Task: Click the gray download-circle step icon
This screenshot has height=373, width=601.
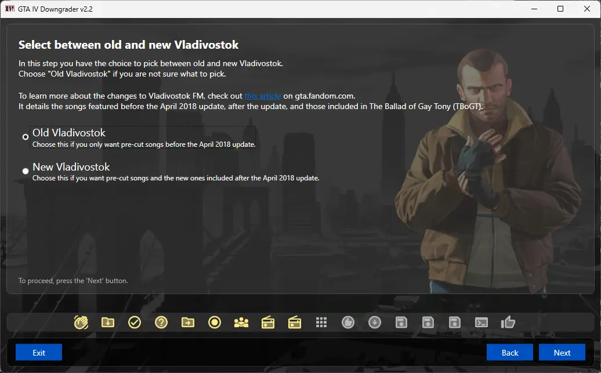Action: point(375,323)
